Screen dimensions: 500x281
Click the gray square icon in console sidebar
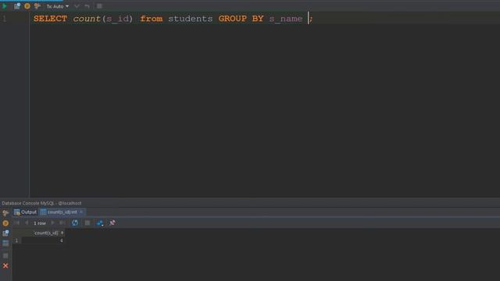point(5,255)
